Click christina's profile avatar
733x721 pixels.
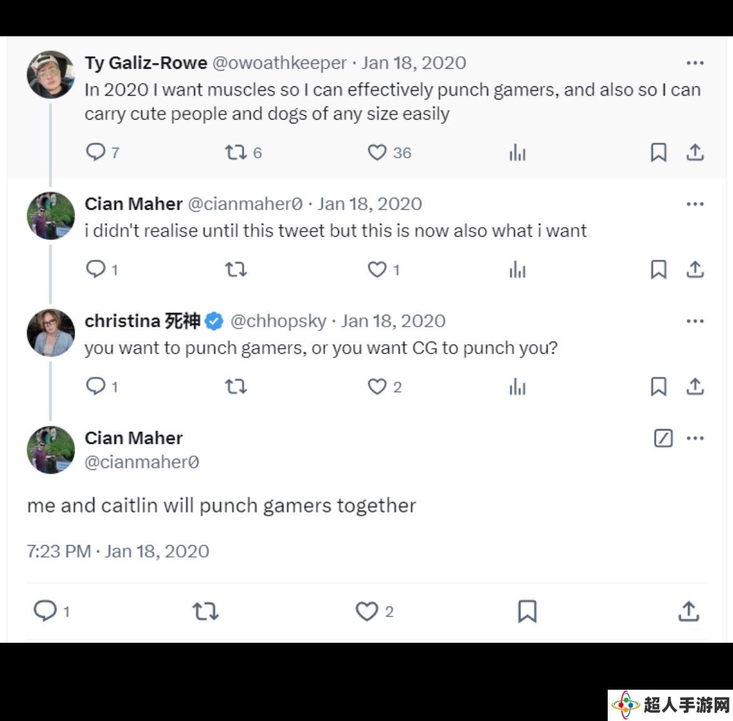(51, 332)
